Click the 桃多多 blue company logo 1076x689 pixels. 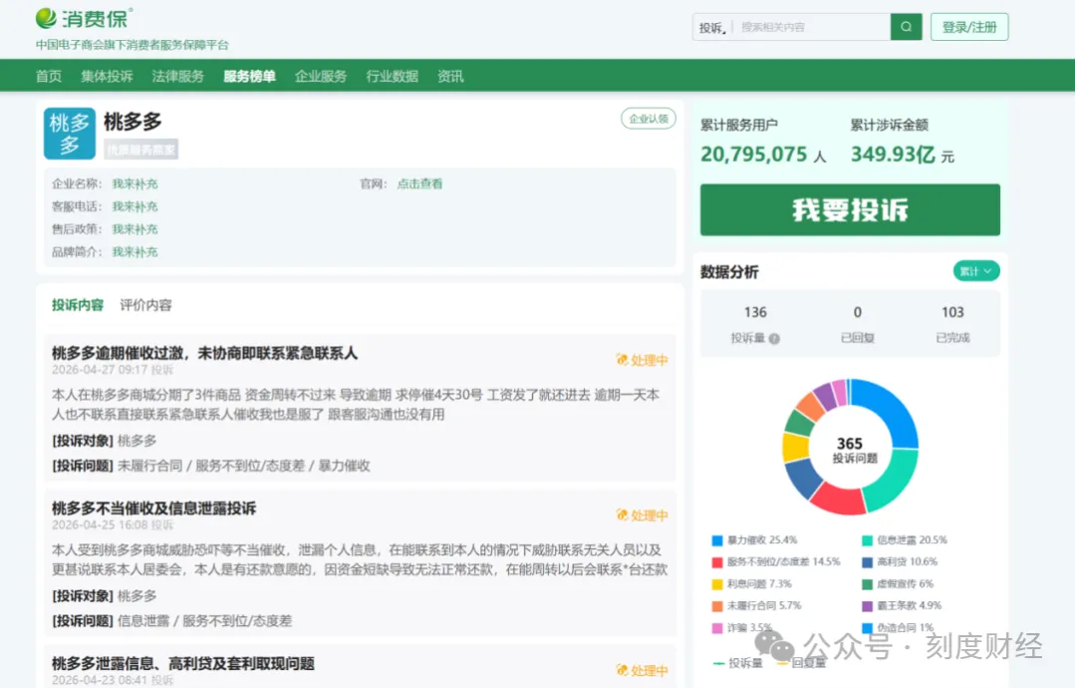[x=70, y=134]
